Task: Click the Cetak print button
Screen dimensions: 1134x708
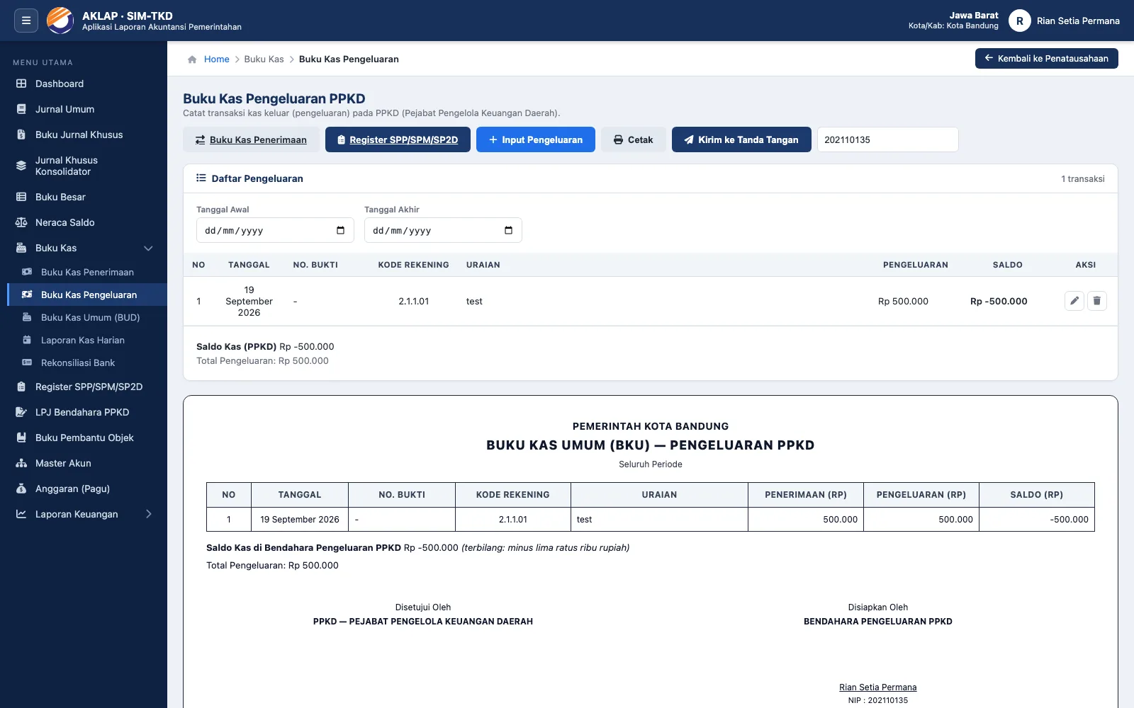Action: pos(634,139)
